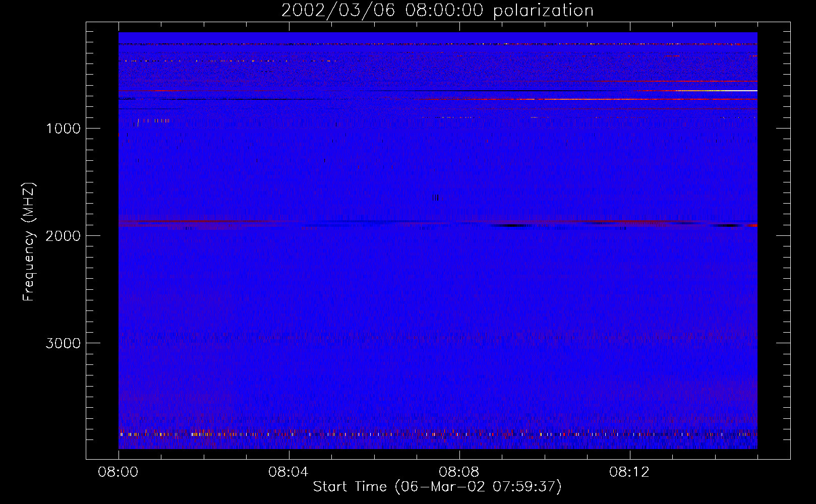Select the "Frequency (MHZ)" y-axis label
The height and width of the screenshot is (504, 816).
coord(29,242)
